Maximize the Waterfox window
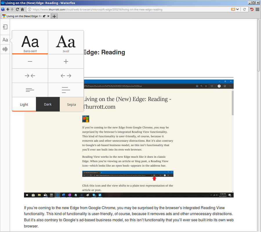This screenshot has width=261, height=232. [x=253, y=3]
